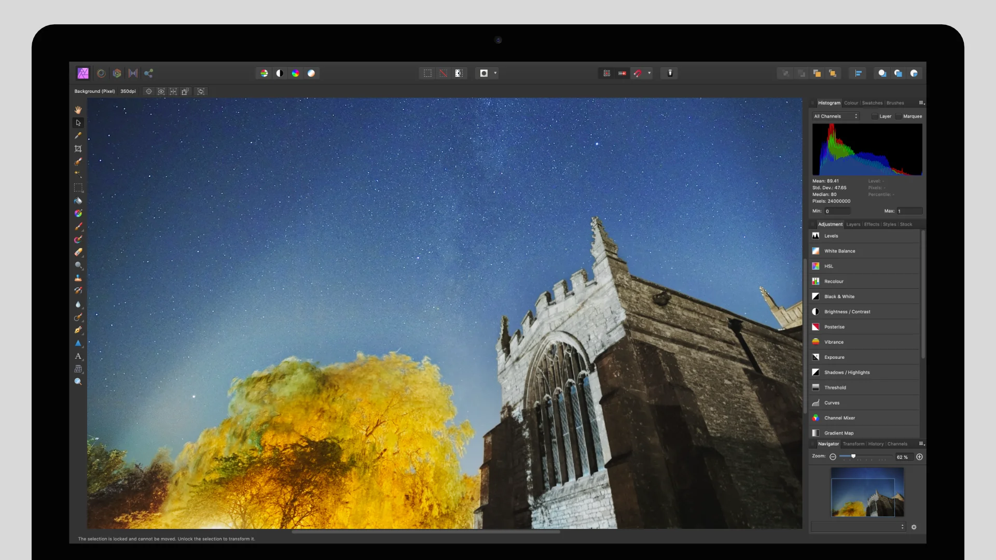Open the All Channels dropdown

pyautogui.click(x=835, y=116)
